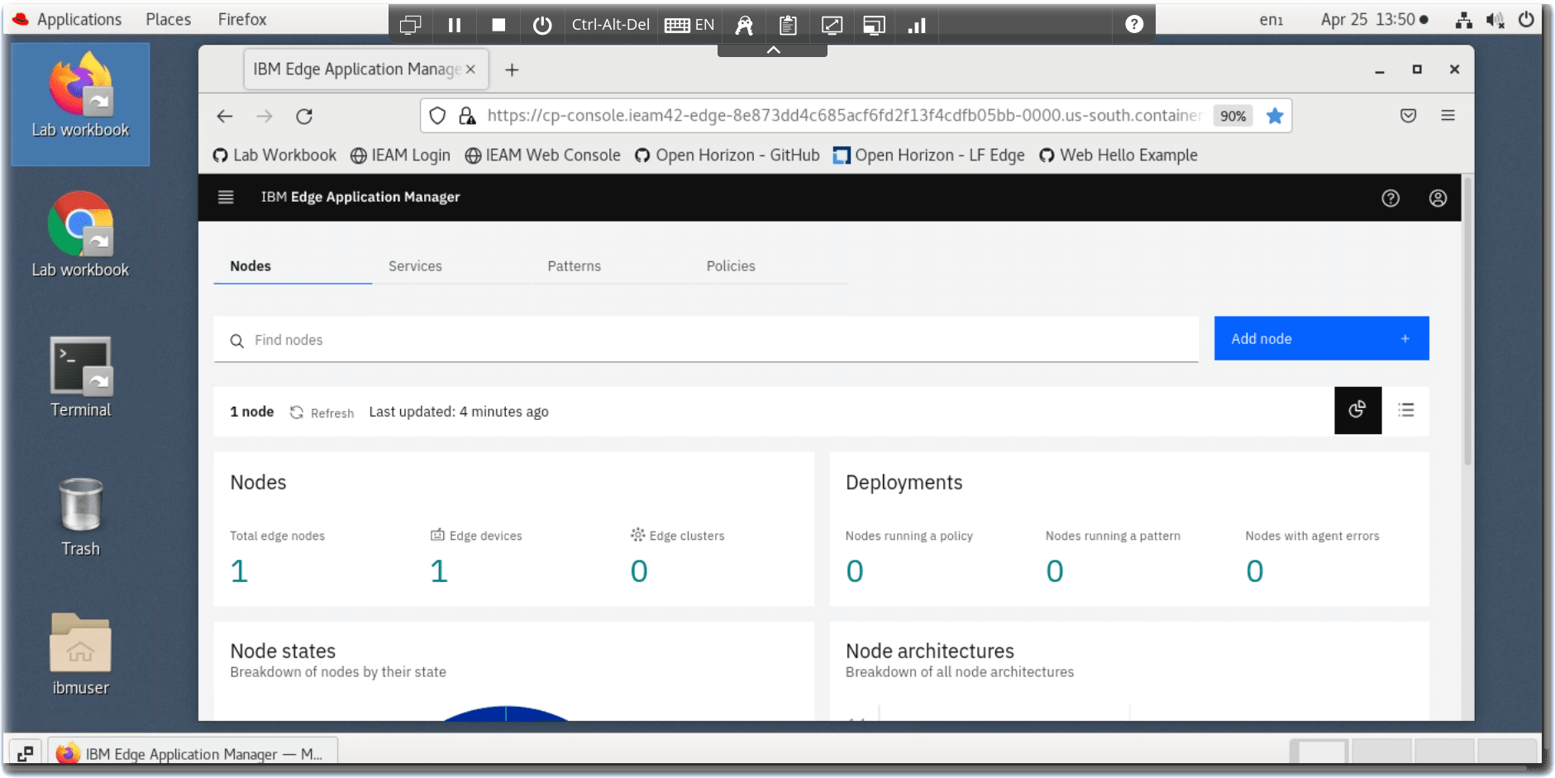1555x778 pixels.
Task: Click the signal bars icon in VM toolbar
Action: pos(917,25)
